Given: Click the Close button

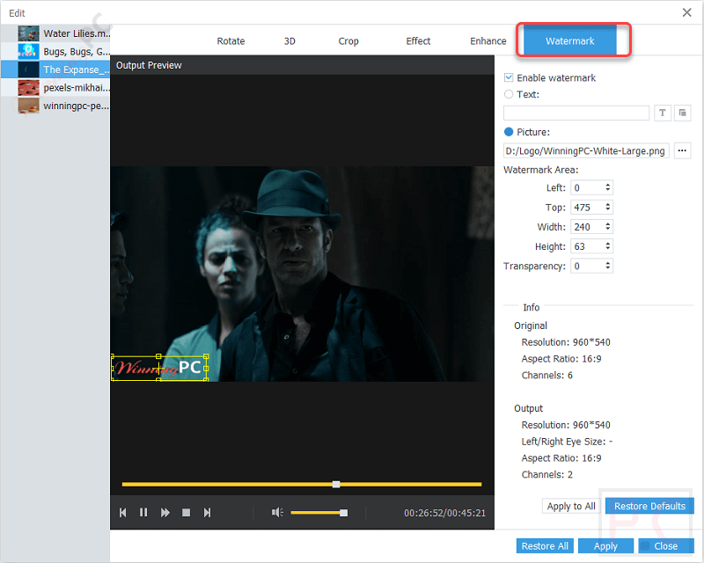Looking at the screenshot, I should (666, 546).
